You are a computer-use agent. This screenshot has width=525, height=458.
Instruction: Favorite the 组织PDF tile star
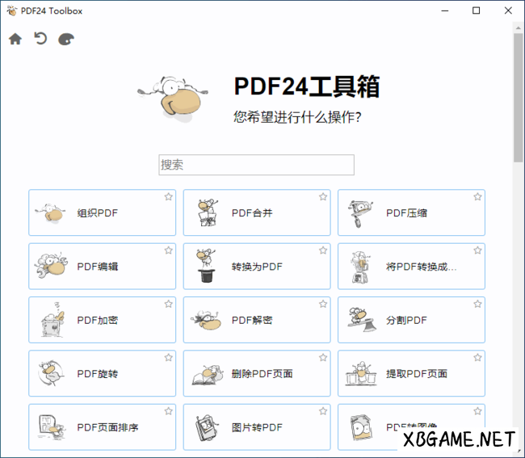point(168,197)
